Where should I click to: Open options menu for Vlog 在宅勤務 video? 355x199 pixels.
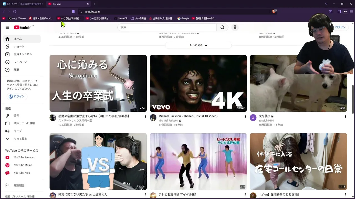pos(345,195)
